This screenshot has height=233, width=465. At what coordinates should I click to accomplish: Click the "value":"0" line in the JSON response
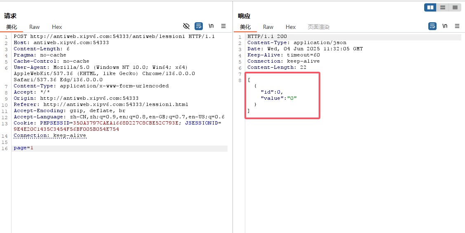[279, 98]
